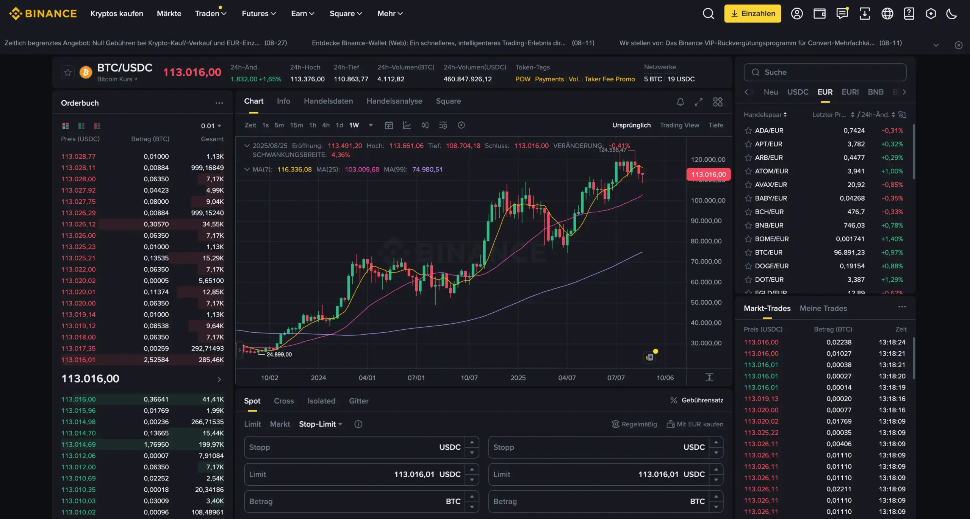Open the multi-chart grid layout icon

pos(718,101)
